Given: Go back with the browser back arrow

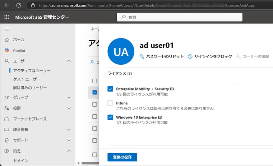Looking at the screenshot, I should coord(6,5).
